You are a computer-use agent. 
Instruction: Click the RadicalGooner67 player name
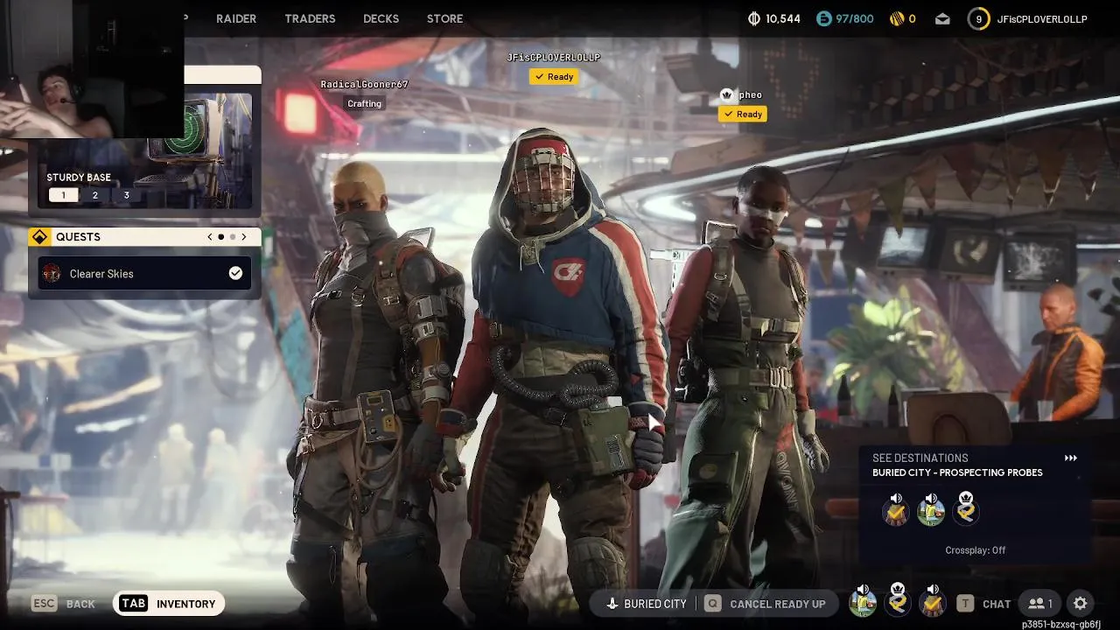(364, 84)
